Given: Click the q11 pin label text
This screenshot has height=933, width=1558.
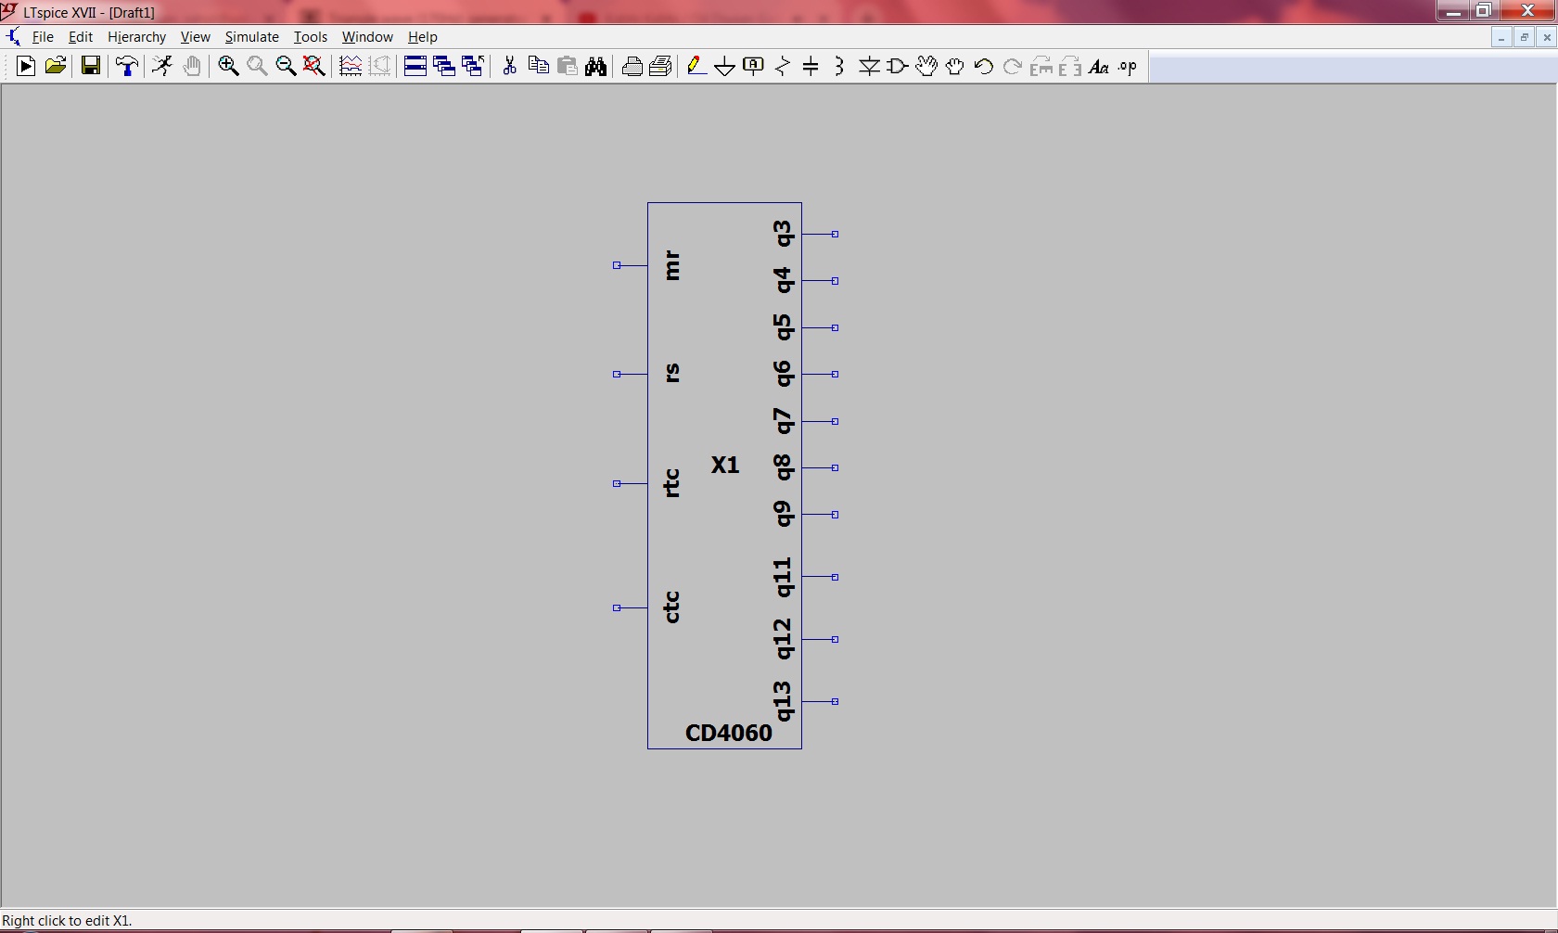Looking at the screenshot, I should (x=784, y=577).
